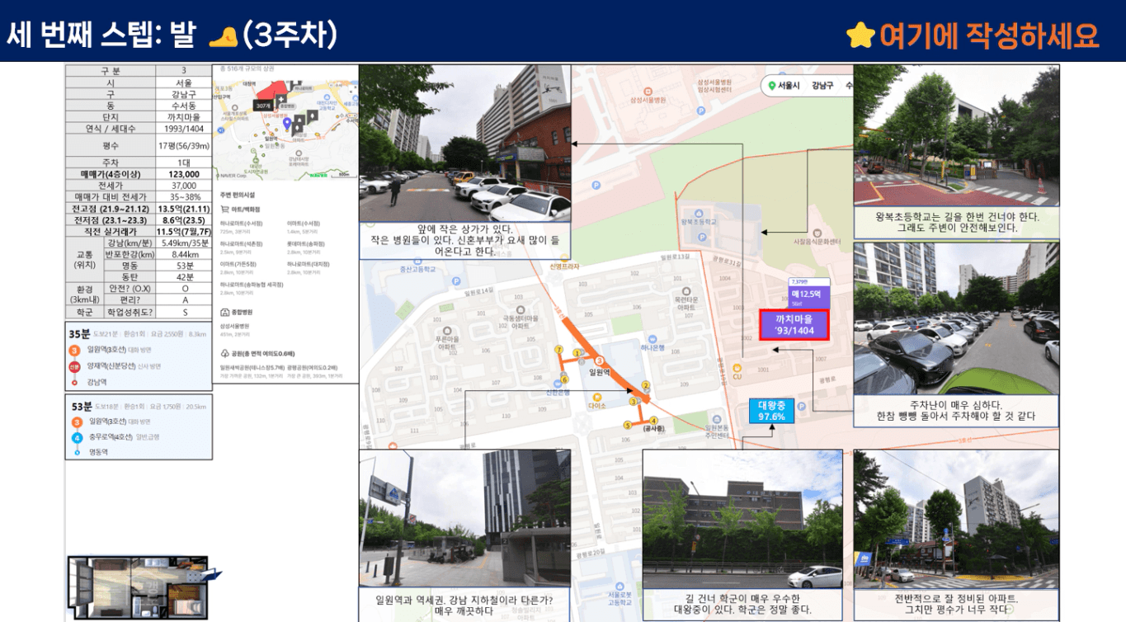The image size is (1126, 622).
Task: Select the 5.49km/35분 강남 cell
Action: coord(184,243)
